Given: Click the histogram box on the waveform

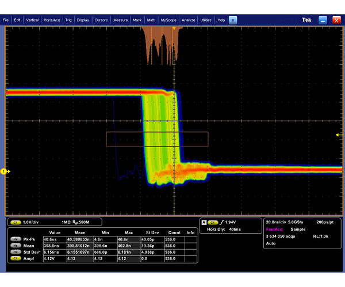Looking at the screenshot, I should click(157, 139).
